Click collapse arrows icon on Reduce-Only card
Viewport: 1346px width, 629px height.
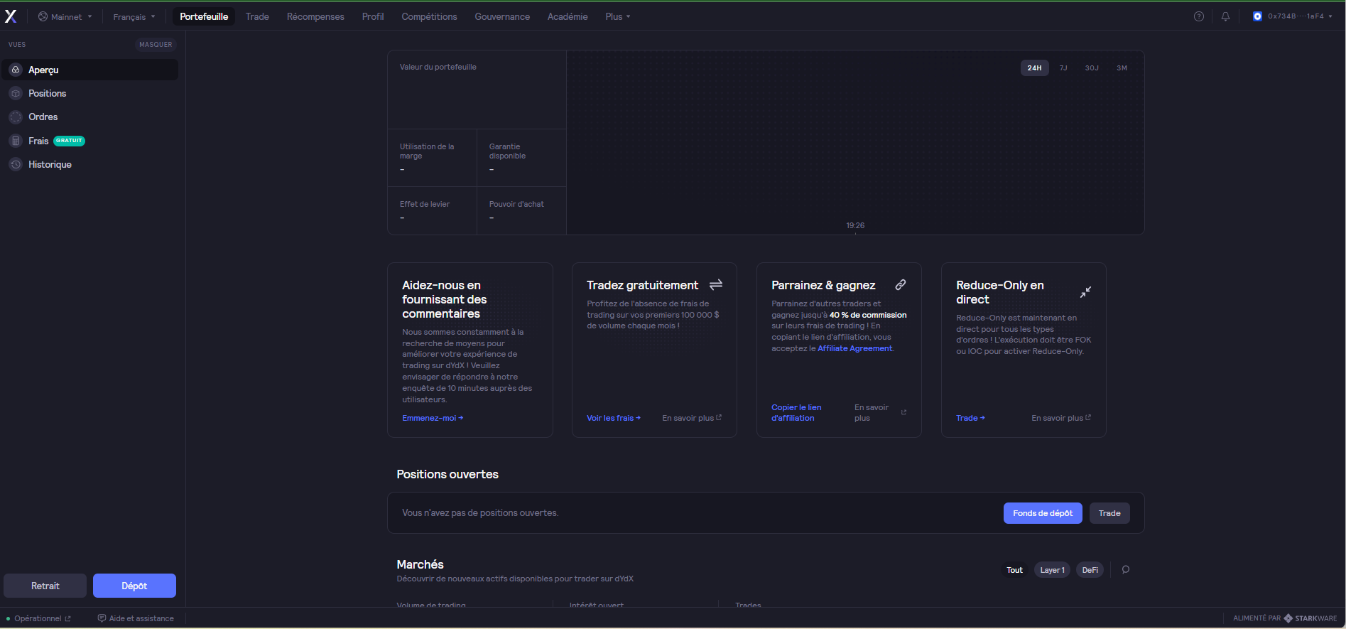(1085, 292)
